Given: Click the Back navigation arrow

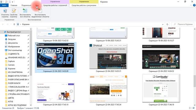Looking at the screenshot, I should point(3,24).
